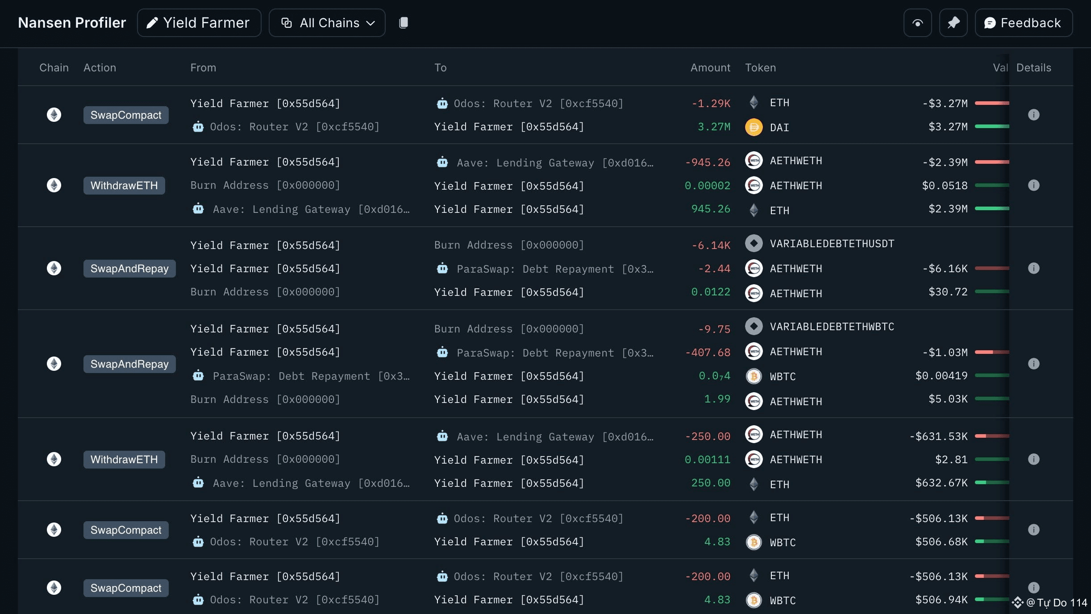The height and width of the screenshot is (614, 1091).
Task: Click Ethereum chain icon in VARIABLEDEBTETHUSDT row
Action: coord(54,268)
